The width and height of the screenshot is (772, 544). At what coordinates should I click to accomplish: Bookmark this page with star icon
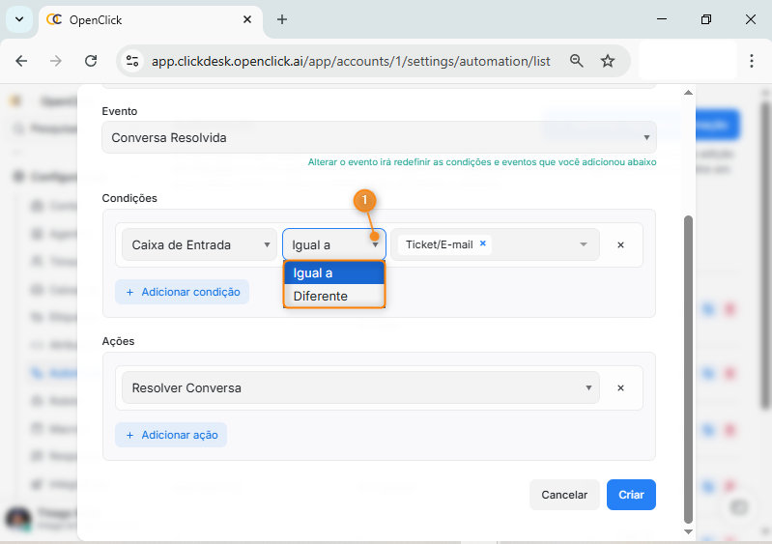(608, 61)
